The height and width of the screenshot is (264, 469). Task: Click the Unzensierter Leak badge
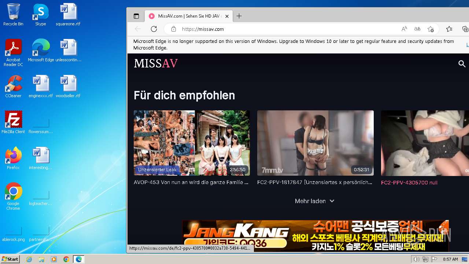[157, 170]
